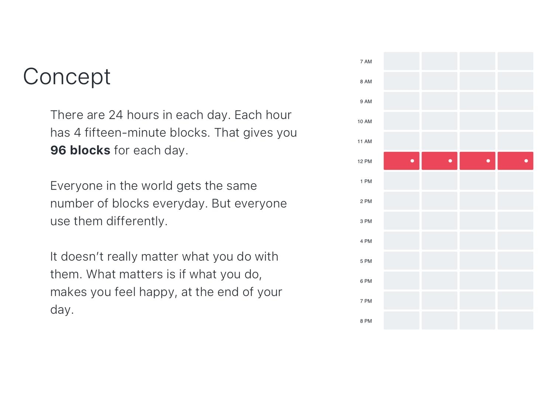The image size is (553, 393).
Task: Click the Concept heading
Action: tap(67, 77)
